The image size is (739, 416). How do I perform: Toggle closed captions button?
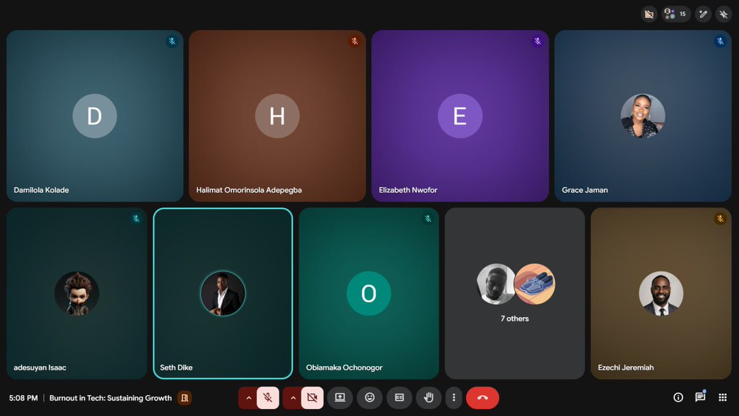pyautogui.click(x=399, y=398)
